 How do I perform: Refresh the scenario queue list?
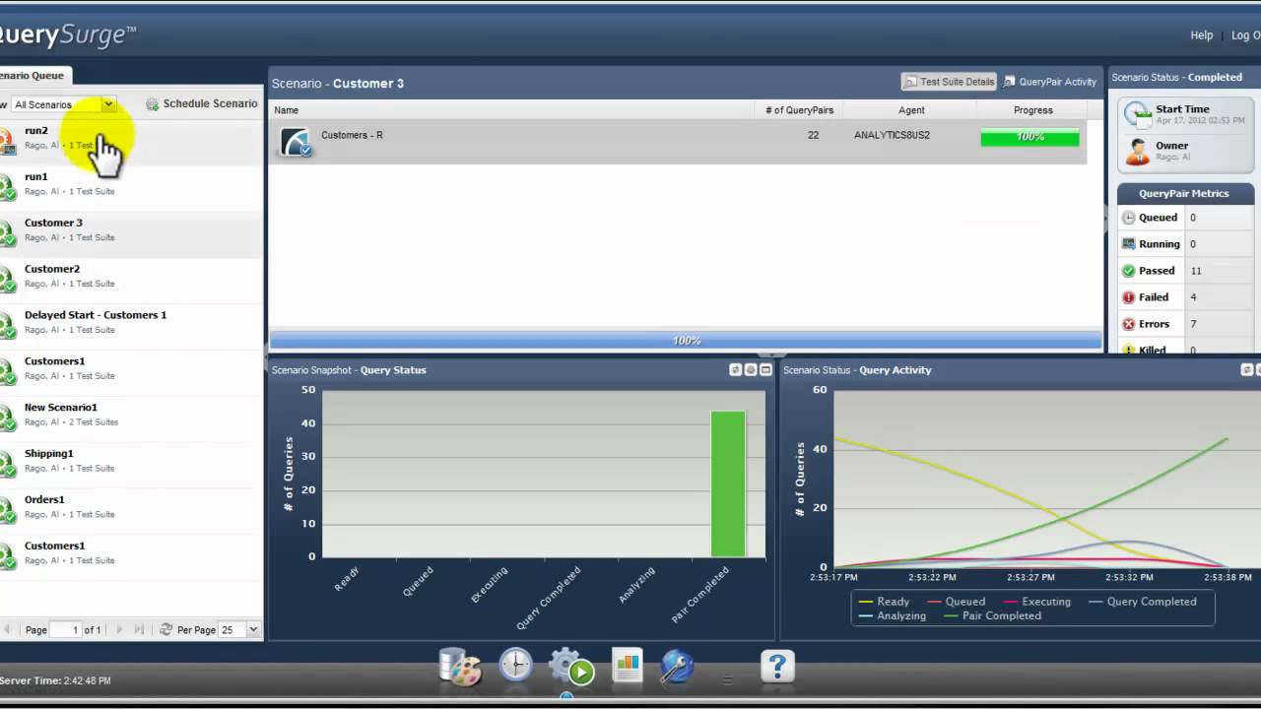166,629
